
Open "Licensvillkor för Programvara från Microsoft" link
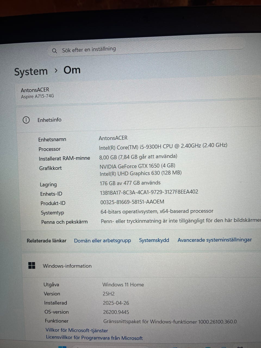(x=94, y=338)
